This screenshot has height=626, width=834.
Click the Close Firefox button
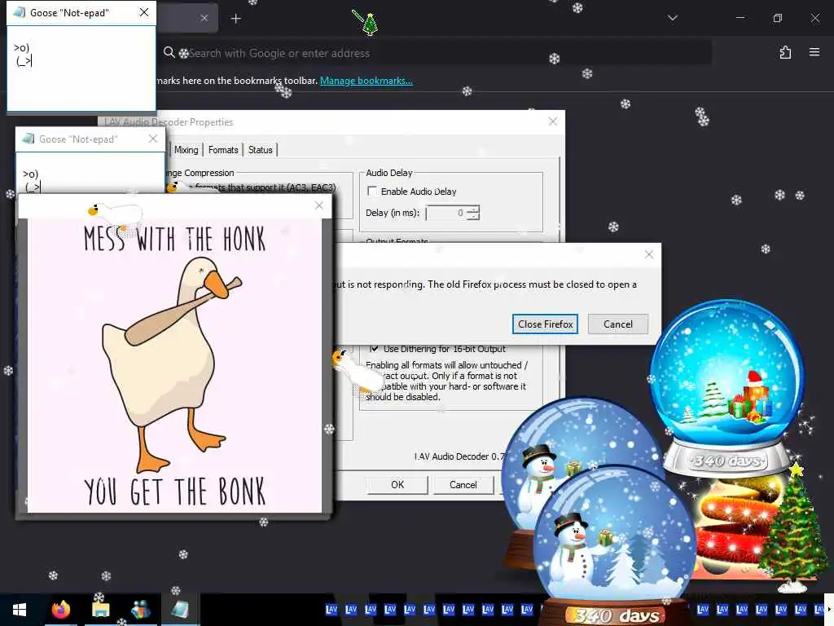pyautogui.click(x=545, y=324)
